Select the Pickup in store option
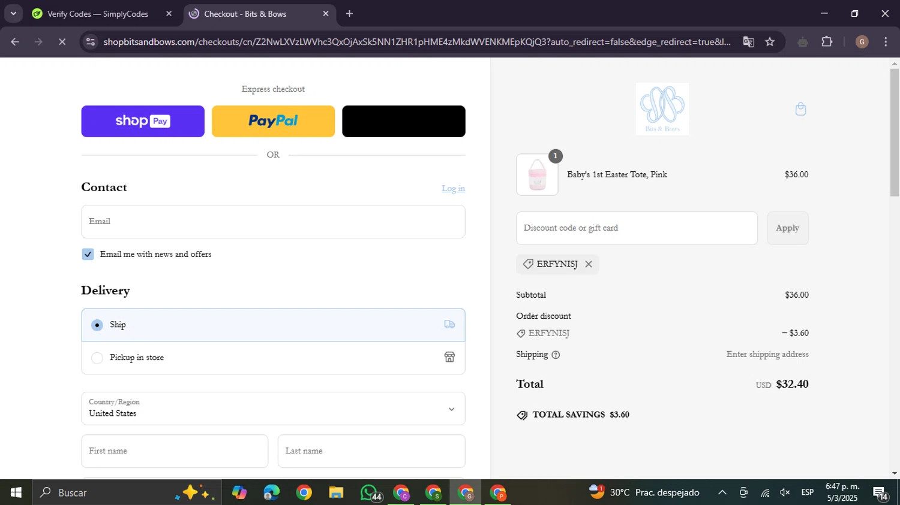Viewport: 900px width, 505px height. [273, 358]
